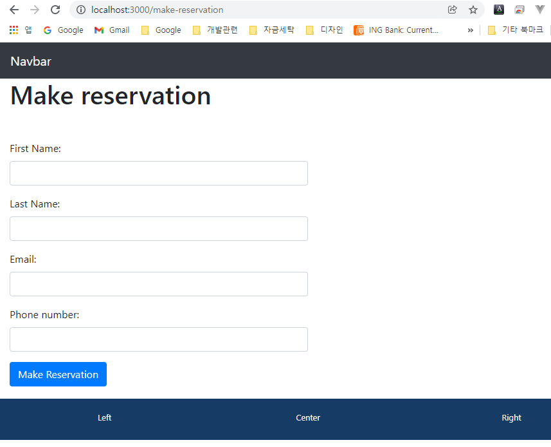
Task: Click the First Name label
Action: pos(35,149)
